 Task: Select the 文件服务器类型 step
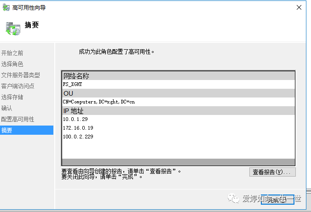[21, 75]
